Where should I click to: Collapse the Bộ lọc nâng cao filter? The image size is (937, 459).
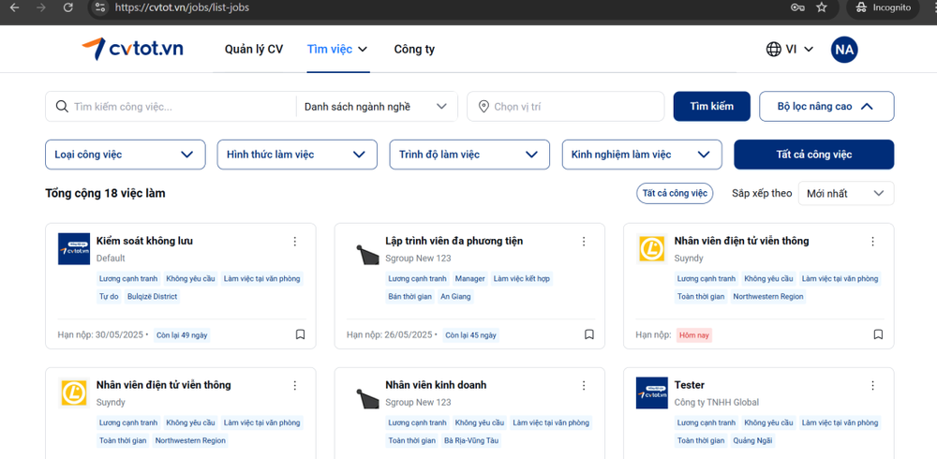(x=825, y=107)
